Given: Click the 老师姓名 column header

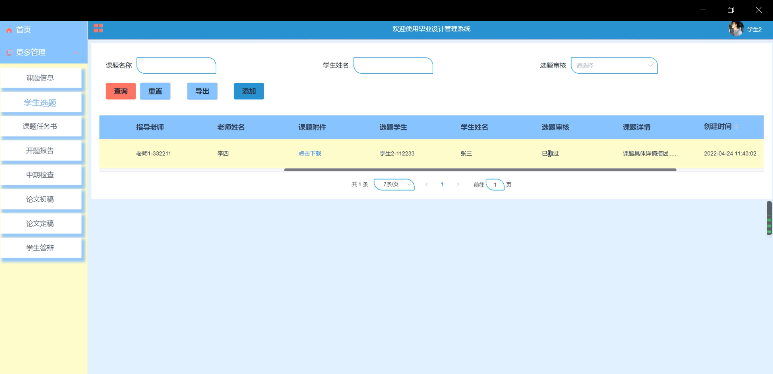Looking at the screenshot, I should pos(231,127).
